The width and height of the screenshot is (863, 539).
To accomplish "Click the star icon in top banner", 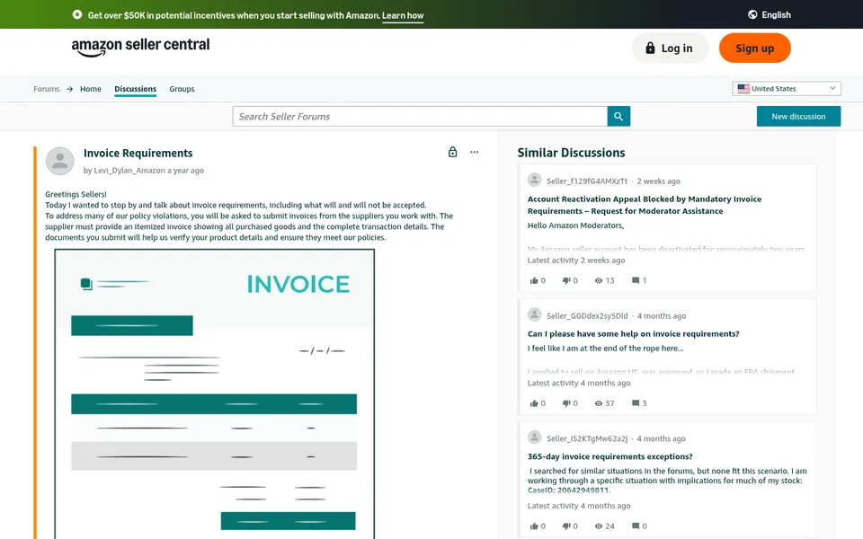I will click(77, 14).
